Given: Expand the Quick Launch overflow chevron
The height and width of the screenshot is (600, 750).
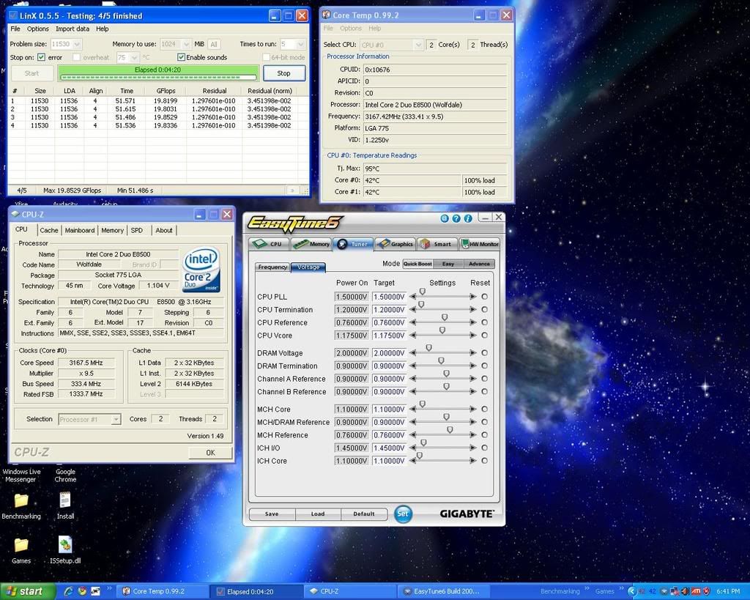Looking at the screenshot, I should click(x=109, y=588).
